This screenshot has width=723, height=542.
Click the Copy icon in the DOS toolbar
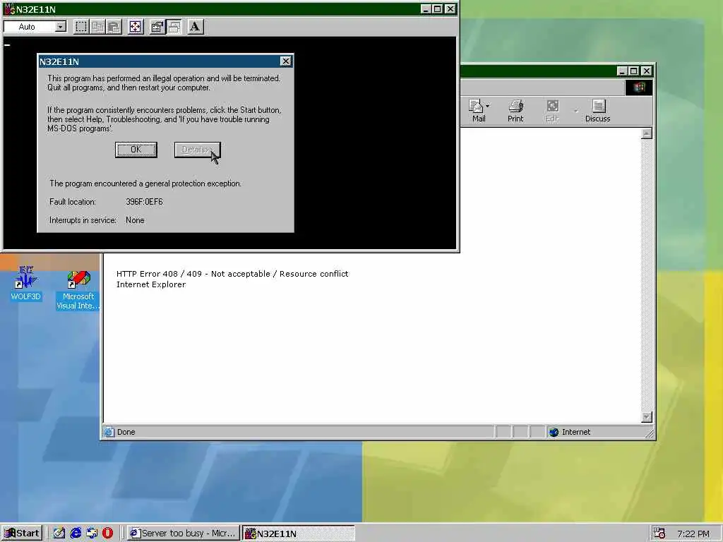(x=97, y=27)
